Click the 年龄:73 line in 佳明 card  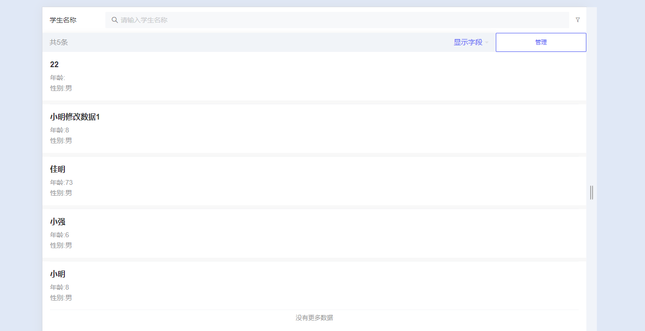pyautogui.click(x=61, y=182)
